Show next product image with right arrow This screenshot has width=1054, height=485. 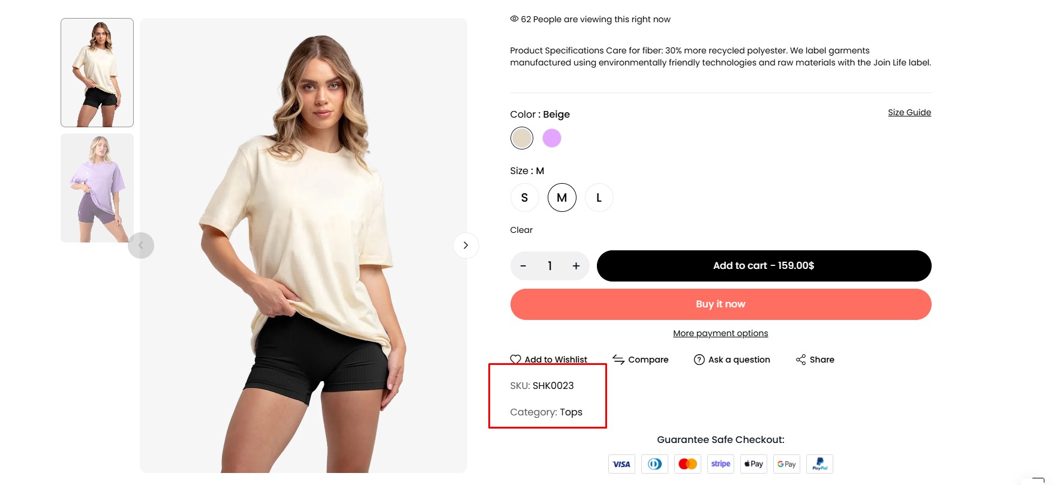click(x=466, y=245)
